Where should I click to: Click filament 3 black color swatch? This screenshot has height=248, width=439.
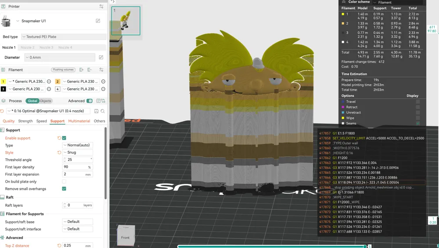tap(4, 89)
